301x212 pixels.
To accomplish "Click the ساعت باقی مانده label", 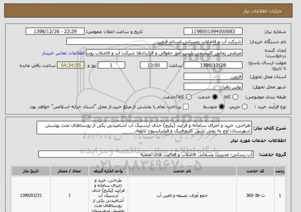I will (x=38, y=66).
